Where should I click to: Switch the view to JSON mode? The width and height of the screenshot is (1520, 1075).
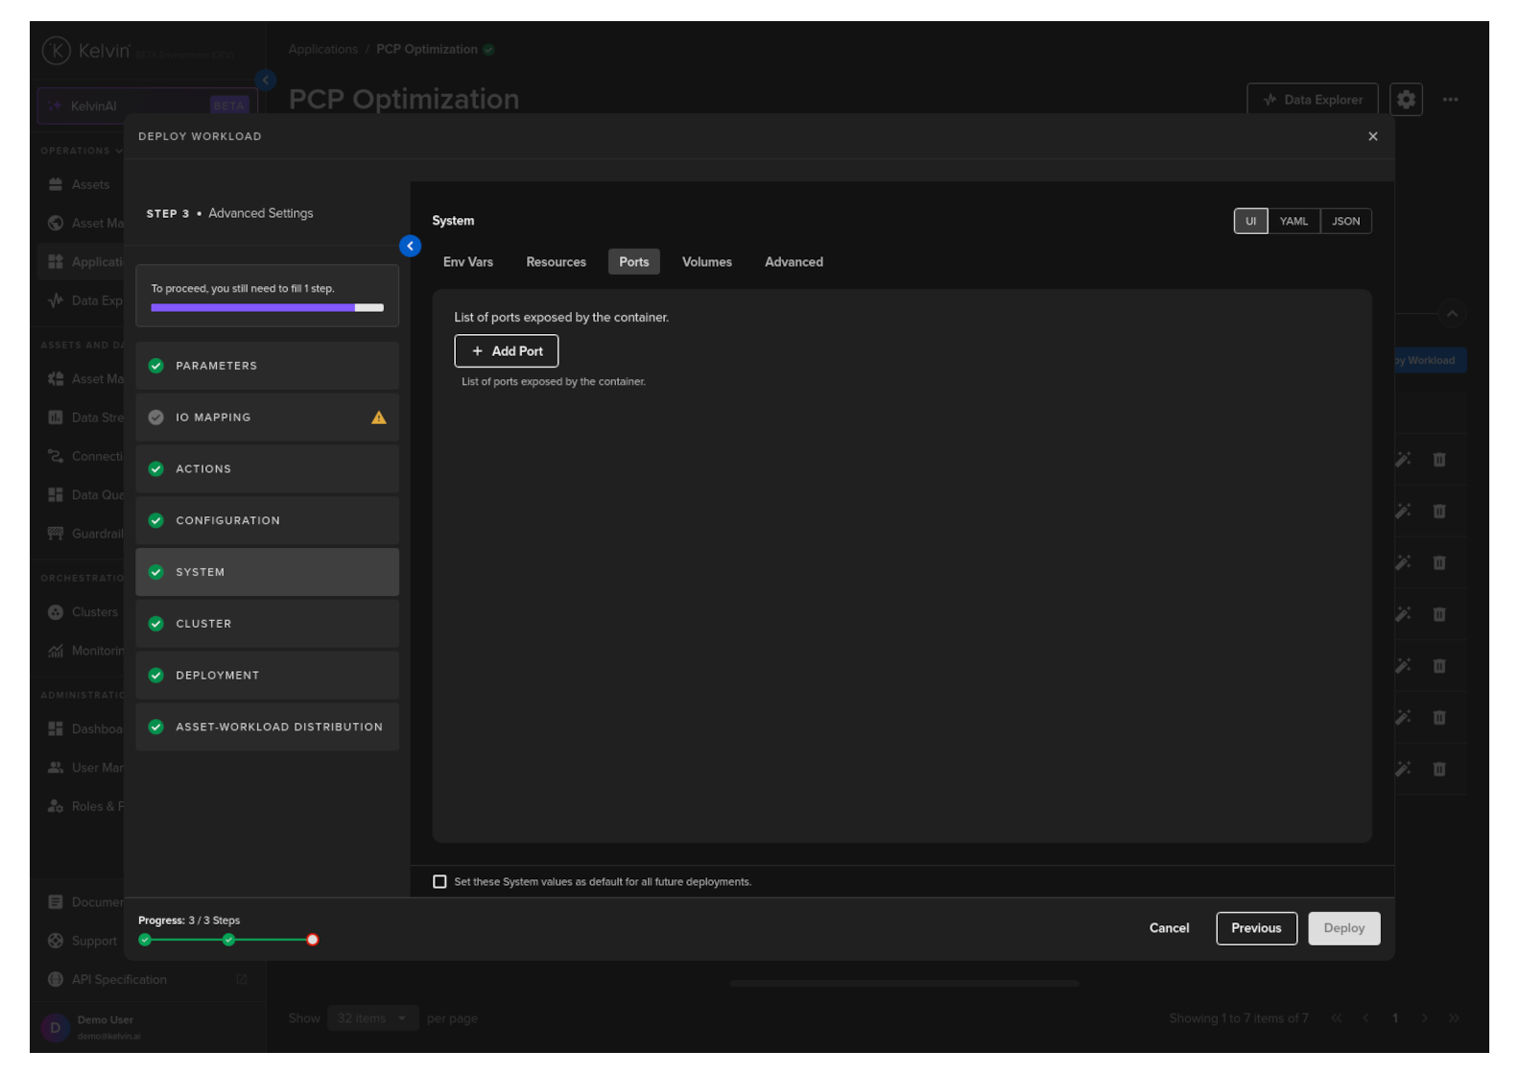(1345, 222)
